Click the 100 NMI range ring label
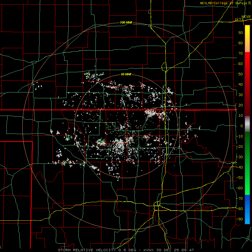 pyautogui.click(x=126, y=22)
